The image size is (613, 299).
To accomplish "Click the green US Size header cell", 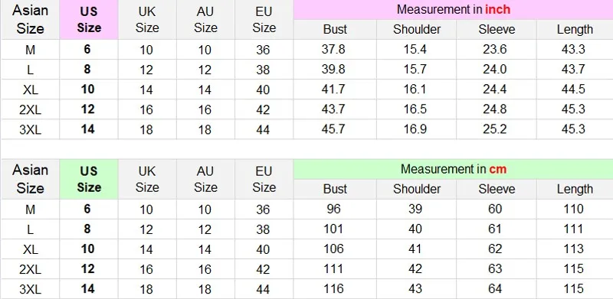I will point(89,179).
